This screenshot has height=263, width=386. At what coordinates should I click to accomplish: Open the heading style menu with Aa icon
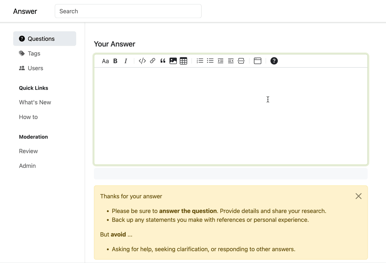[105, 61]
